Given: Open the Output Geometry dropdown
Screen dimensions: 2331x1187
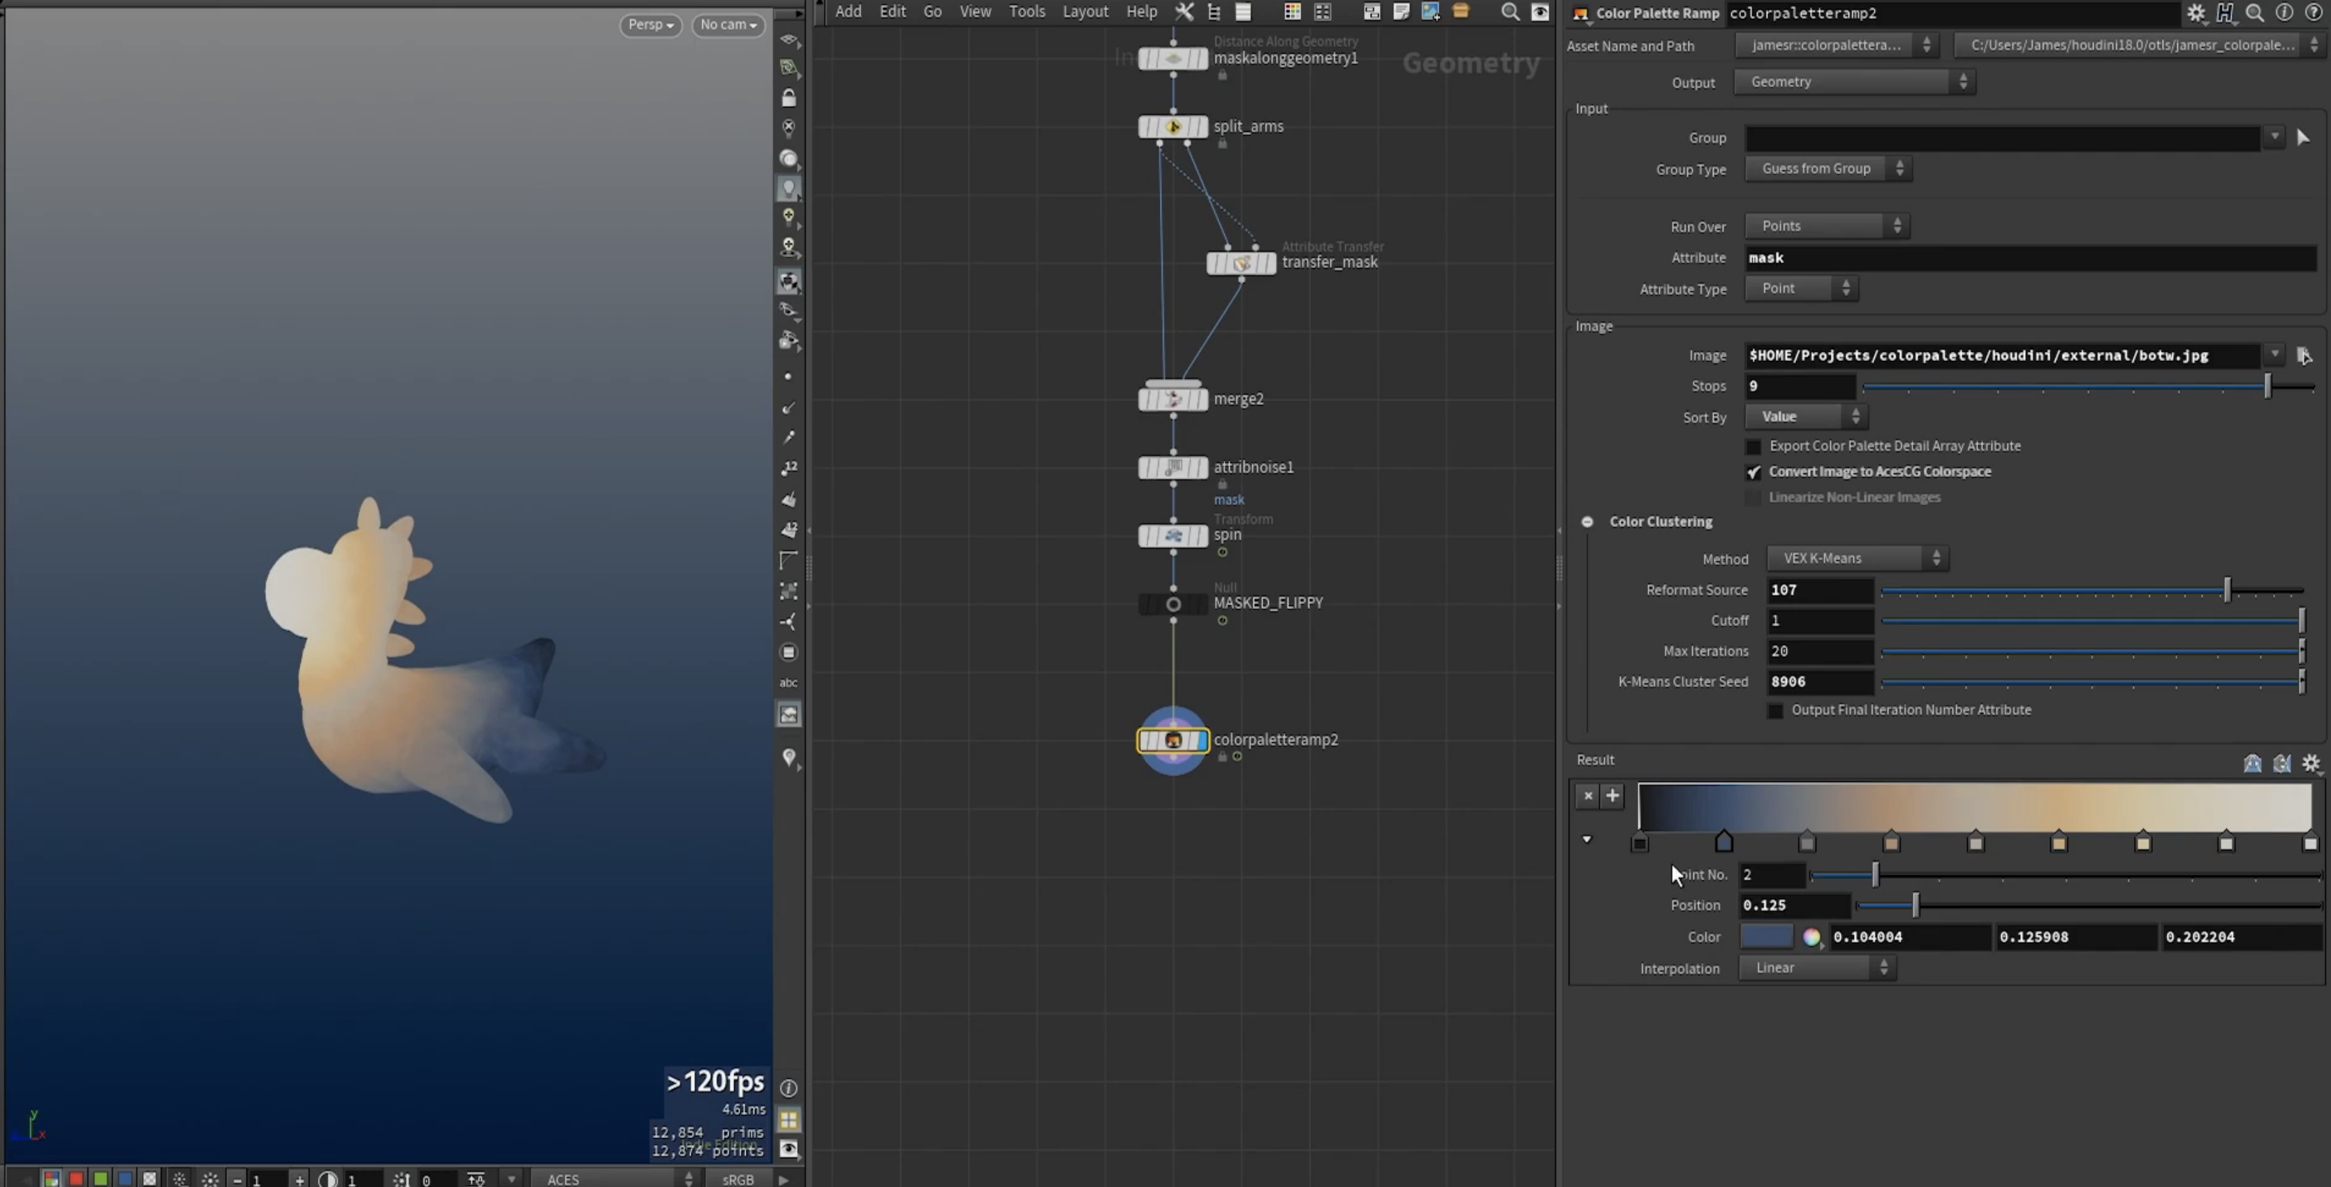Looking at the screenshot, I should (1854, 82).
